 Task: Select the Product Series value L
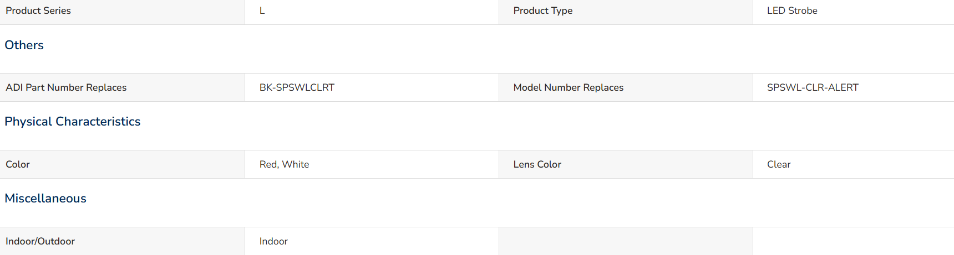click(262, 11)
